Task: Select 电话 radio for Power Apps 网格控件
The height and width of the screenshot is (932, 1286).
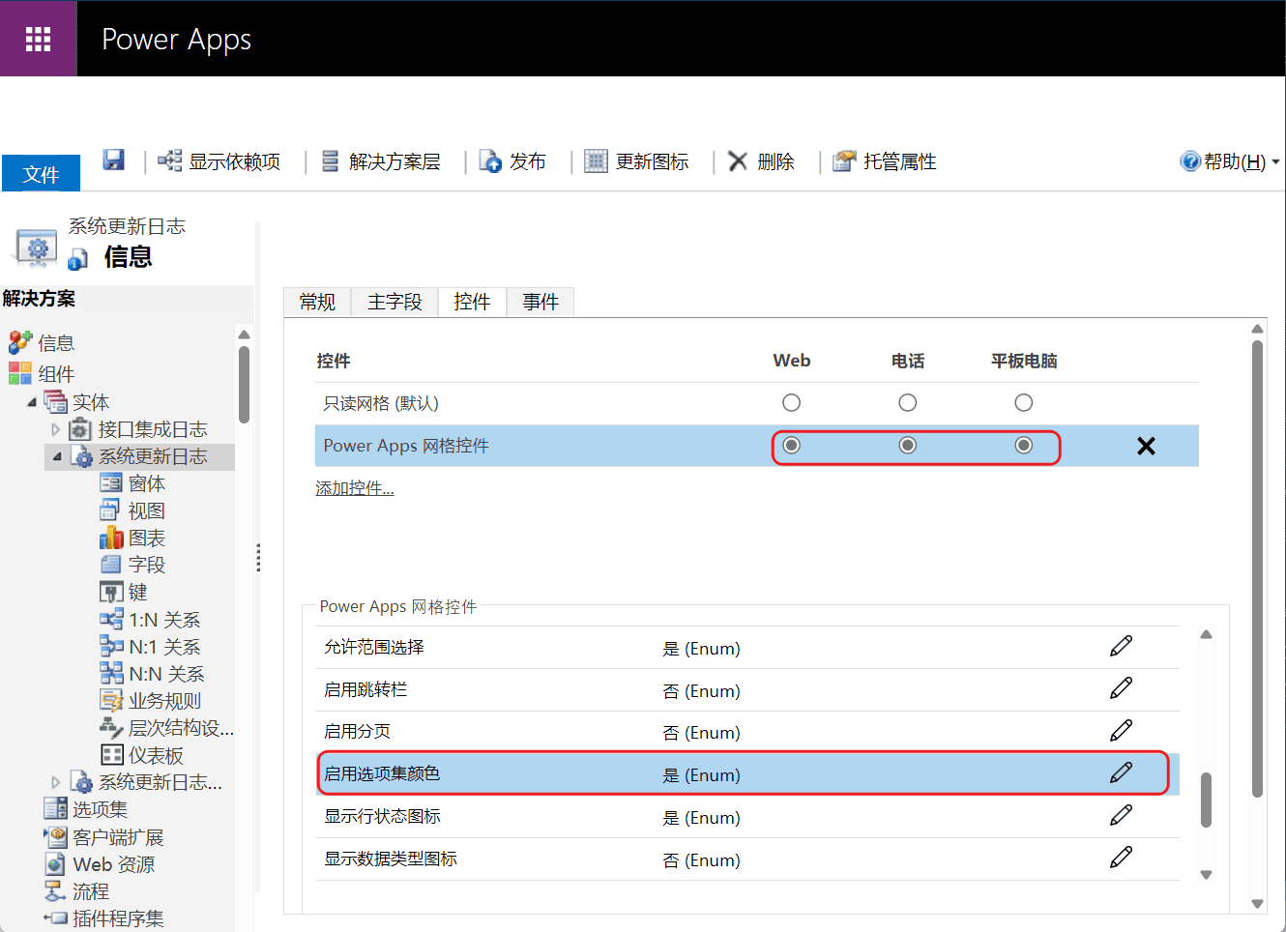Action: (x=908, y=445)
